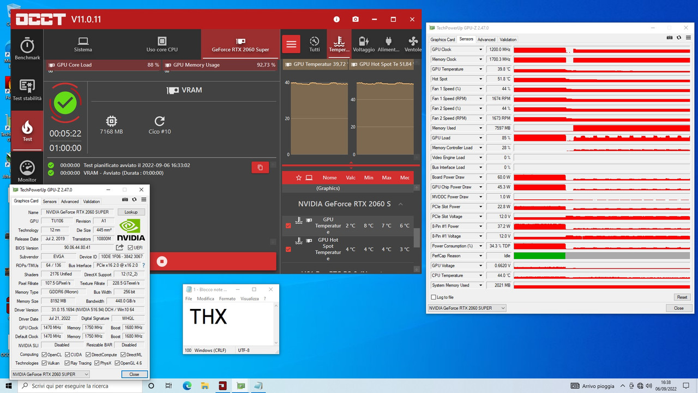Open the Arrivo pioggia weather widget
Image resolution: width=698 pixels, height=393 pixels.
point(592,386)
